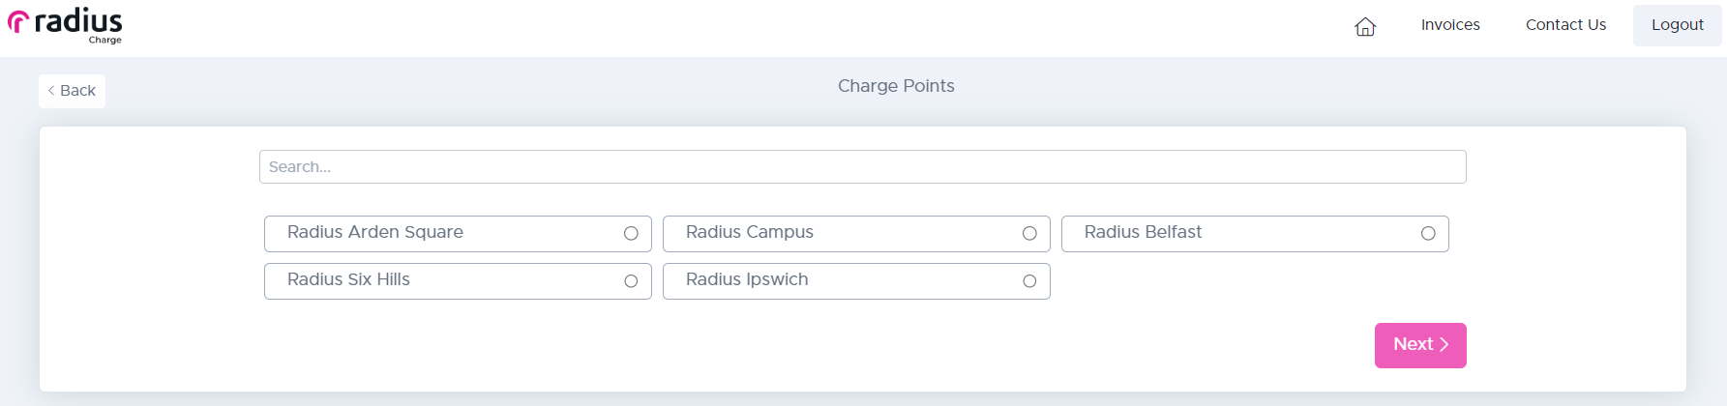Choose the Radius Arden Square label
The image size is (1727, 406).
375,232
